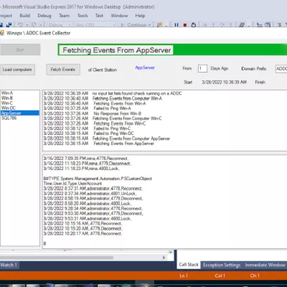Image resolution: width=287 pixels, height=287 pixels.
Task: Click the Start time 3/28/2022 10:36:39 AM value
Action: (224, 83)
